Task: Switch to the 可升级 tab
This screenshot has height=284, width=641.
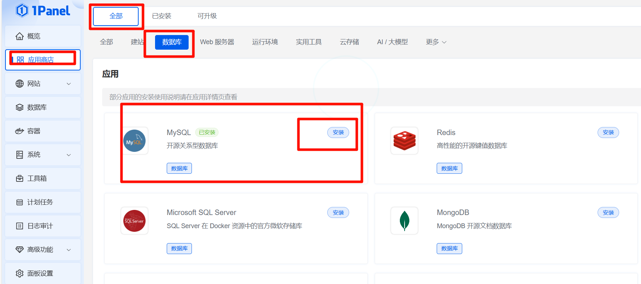Action: pyautogui.click(x=207, y=16)
